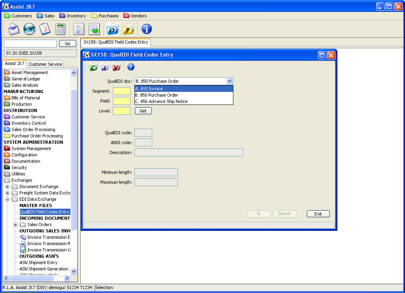This screenshot has height=293, width=405.
Task: Focus the search box beside Go
Action: coord(30,44)
